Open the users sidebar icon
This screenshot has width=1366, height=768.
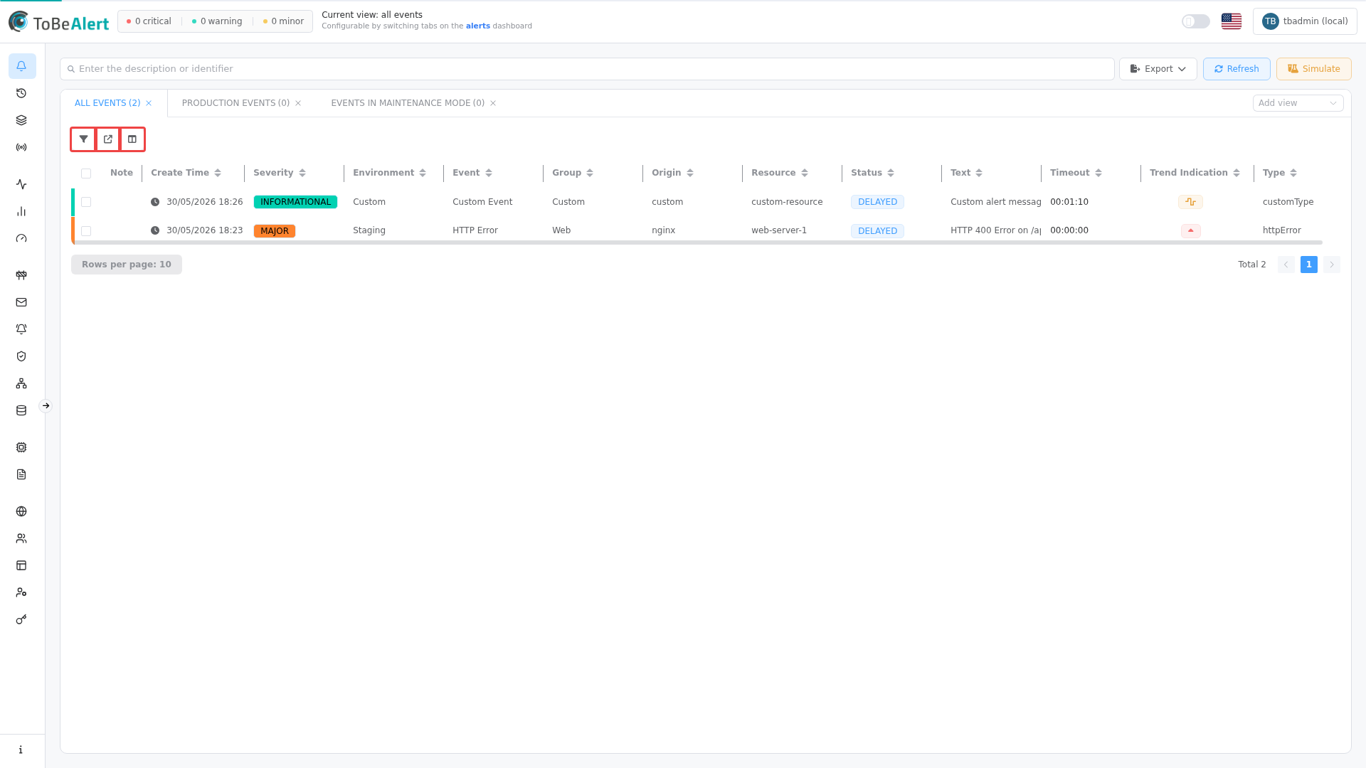tap(21, 538)
